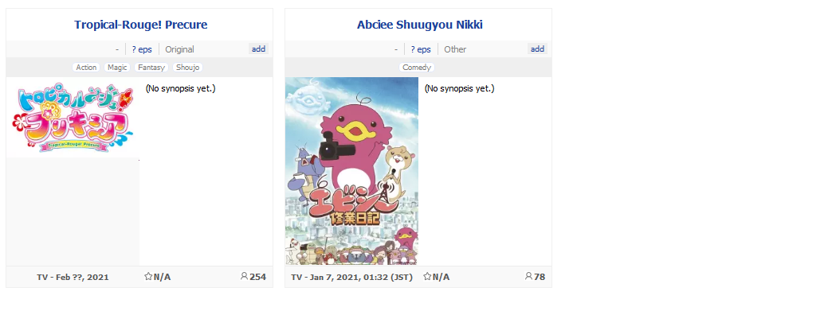This screenshot has height=315, width=836.
Task: Click the Tropical-Rouge! Precure logo image
Action: click(73, 118)
